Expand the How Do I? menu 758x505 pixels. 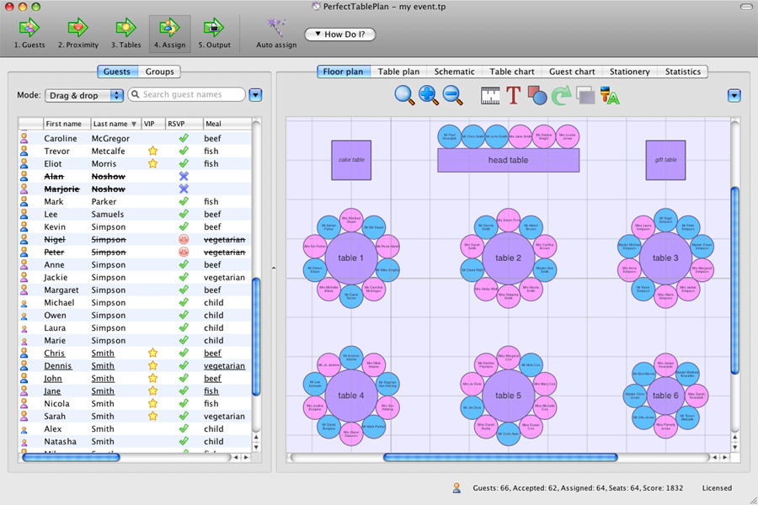coord(340,35)
